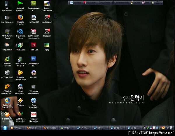175x136 pixels.
Task: Open the [a=1][c... chat taskbar button
Action: (x=134, y=128)
